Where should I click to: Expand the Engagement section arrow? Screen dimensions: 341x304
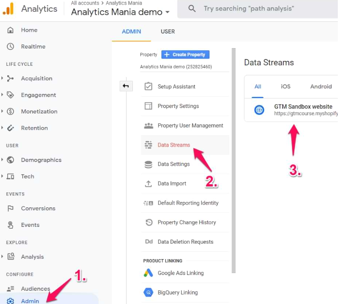[2, 94]
